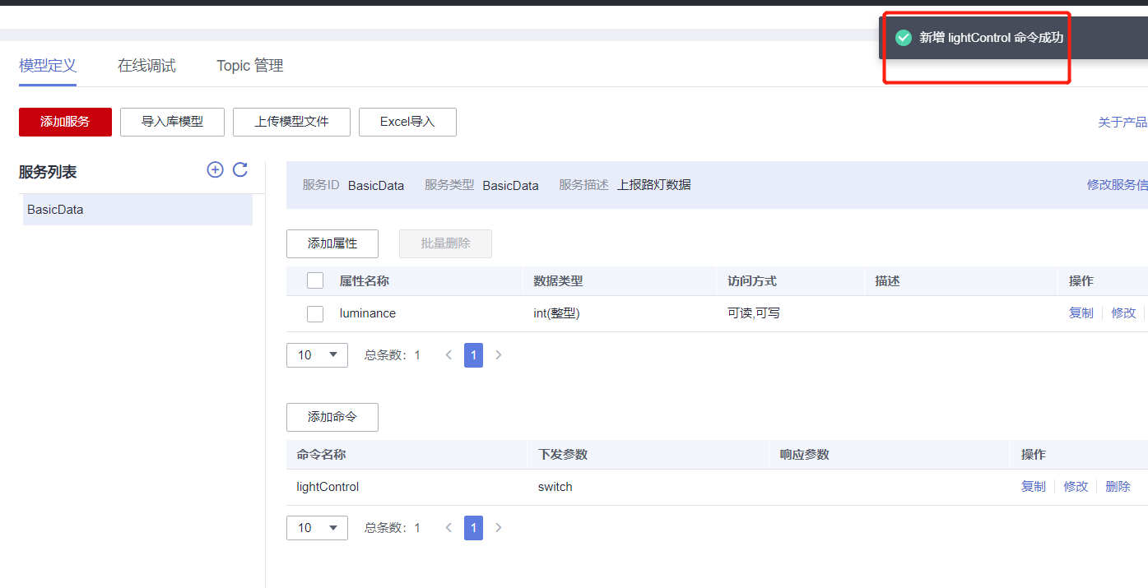Open page-size dropdown under attributes table
This screenshot has width=1148, height=588.
click(x=317, y=355)
